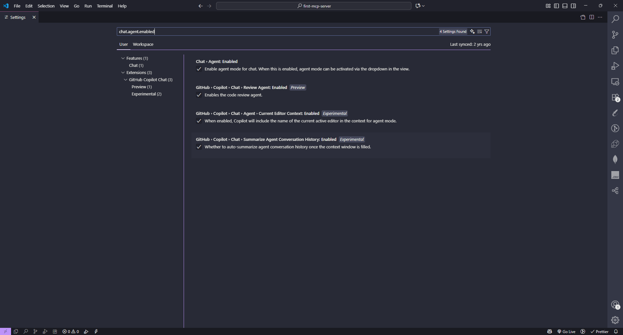Click the Open Settings (JSON) icon
Screen dimensions: 623x335
583,17
